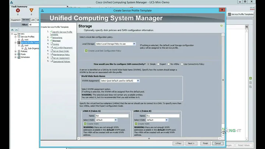Viewport: 265px width, 149px height.
Task: Click the Filter field in navigation pane
Action: pyautogui.click(x=34, y=25)
